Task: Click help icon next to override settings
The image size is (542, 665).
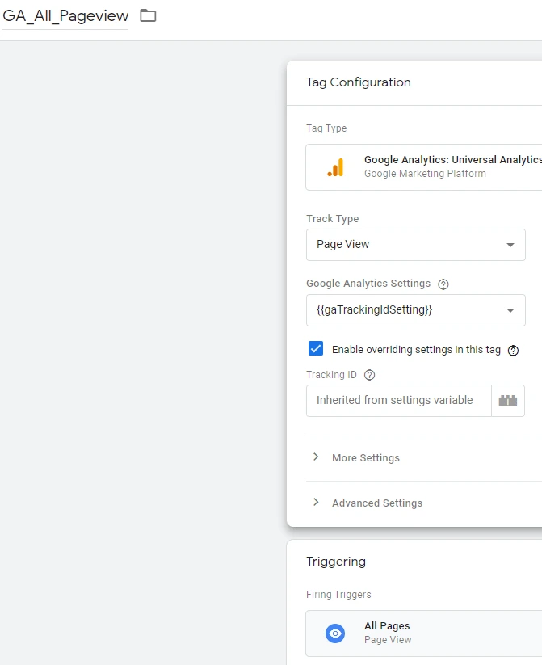Action: (512, 350)
